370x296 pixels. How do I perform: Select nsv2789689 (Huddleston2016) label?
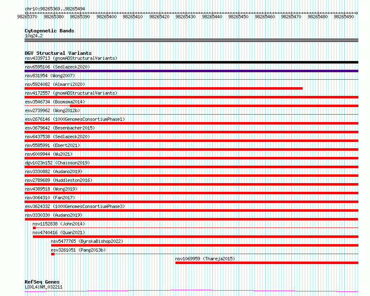click(x=59, y=180)
